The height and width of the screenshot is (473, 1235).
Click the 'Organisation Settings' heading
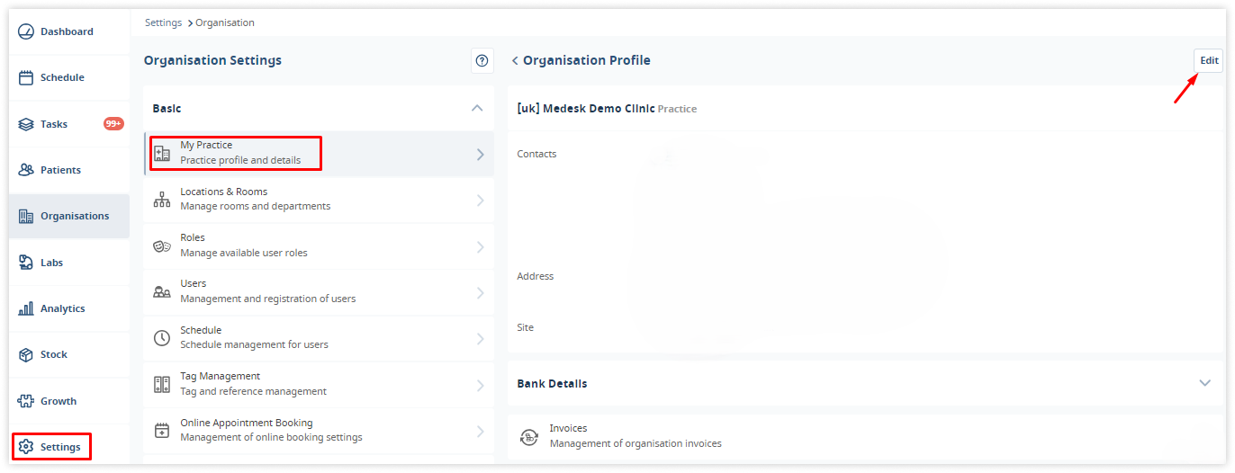coord(212,60)
